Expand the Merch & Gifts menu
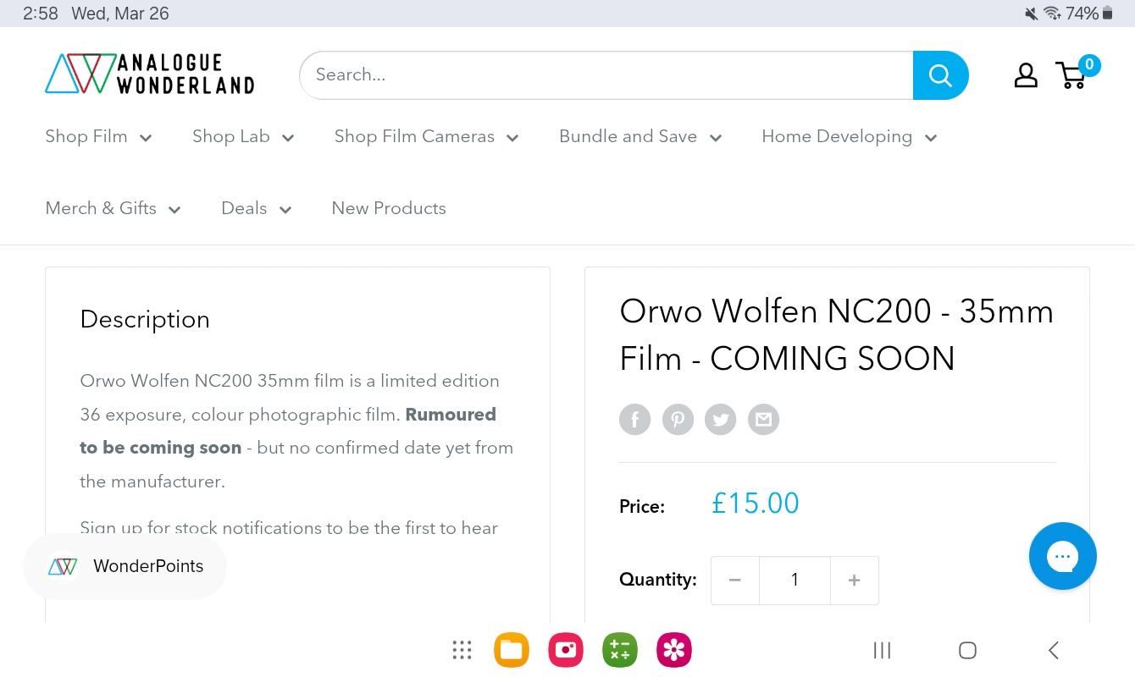 tap(113, 208)
